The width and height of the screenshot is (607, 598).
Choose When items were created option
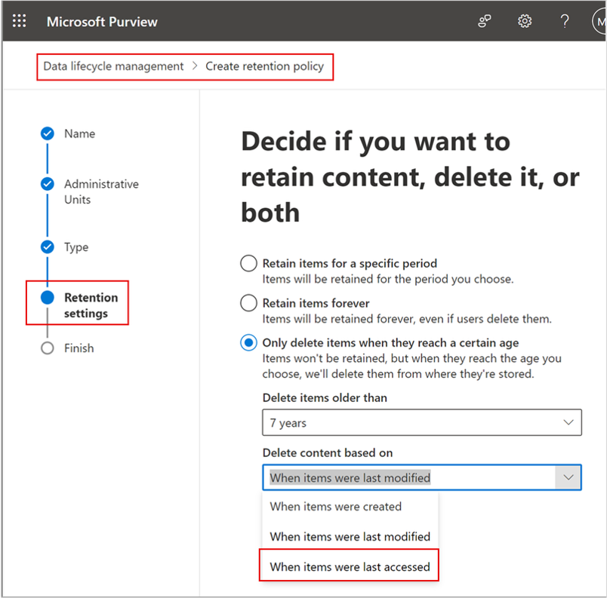tap(335, 507)
